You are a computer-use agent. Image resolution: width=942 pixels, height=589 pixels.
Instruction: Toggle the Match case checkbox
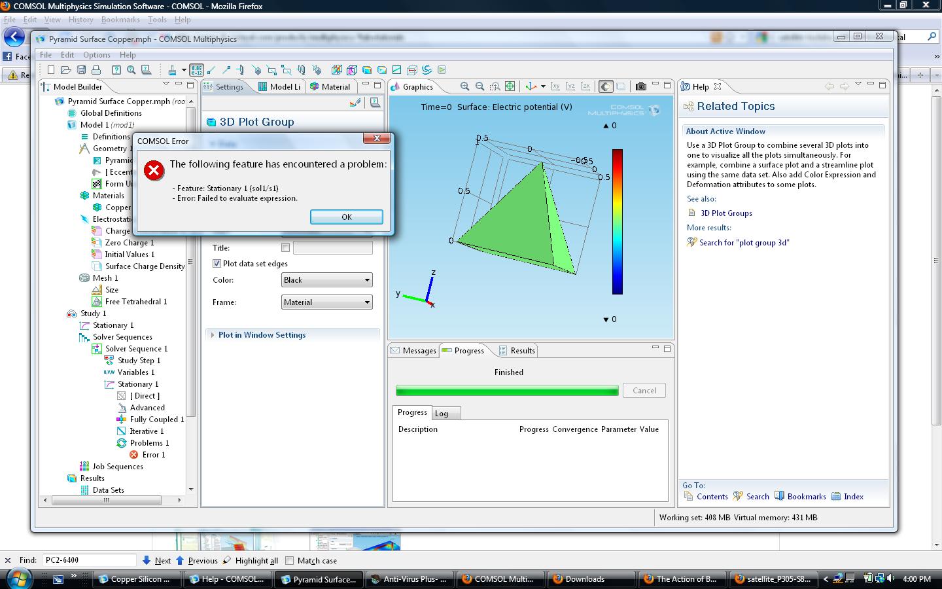coord(289,561)
